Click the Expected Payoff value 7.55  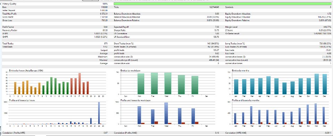tap(217, 27)
